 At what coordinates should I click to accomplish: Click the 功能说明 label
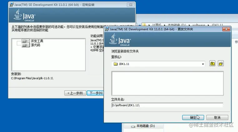pos(96,36)
